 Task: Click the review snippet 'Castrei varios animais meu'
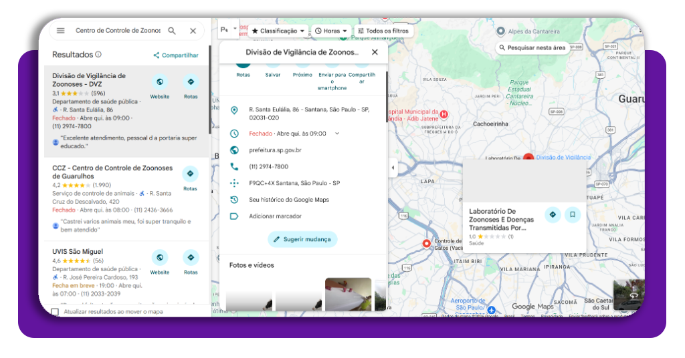[126, 226]
